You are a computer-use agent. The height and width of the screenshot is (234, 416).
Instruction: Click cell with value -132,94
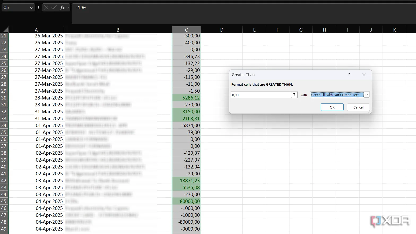point(186,167)
